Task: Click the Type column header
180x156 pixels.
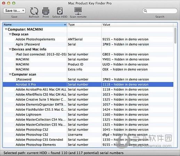Action: [84, 25]
